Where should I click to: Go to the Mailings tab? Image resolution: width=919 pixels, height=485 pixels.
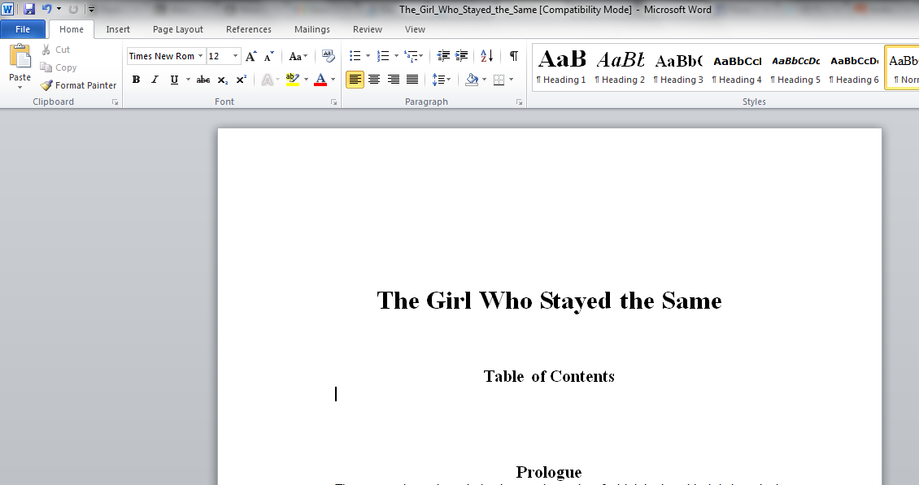311,29
